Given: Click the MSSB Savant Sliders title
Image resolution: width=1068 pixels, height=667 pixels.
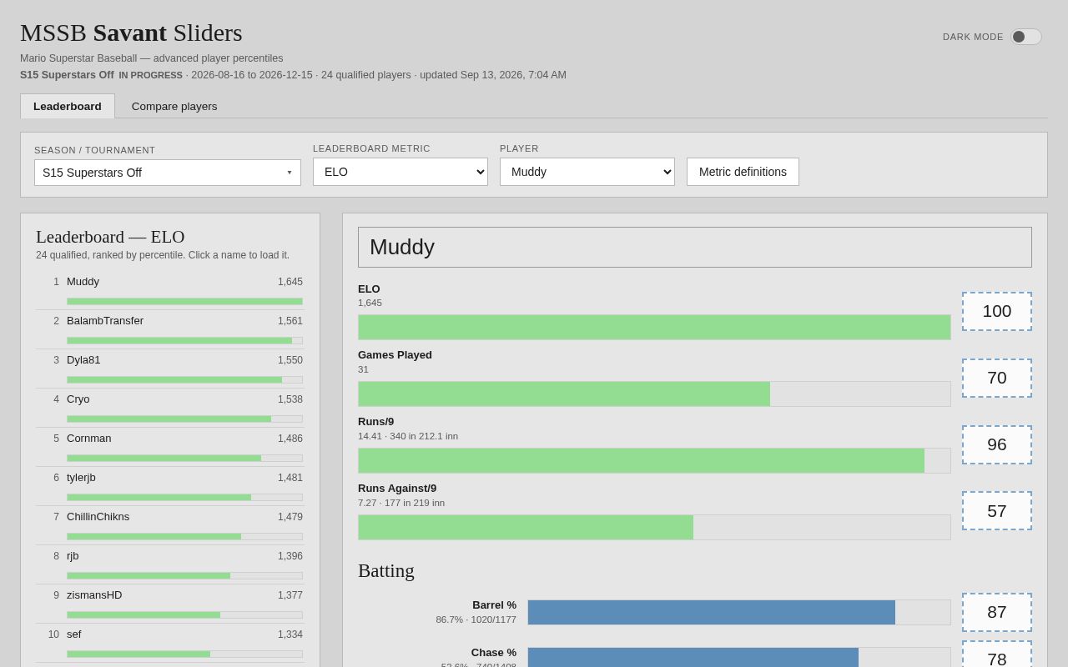Looking at the screenshot, I should click(131, 33).
